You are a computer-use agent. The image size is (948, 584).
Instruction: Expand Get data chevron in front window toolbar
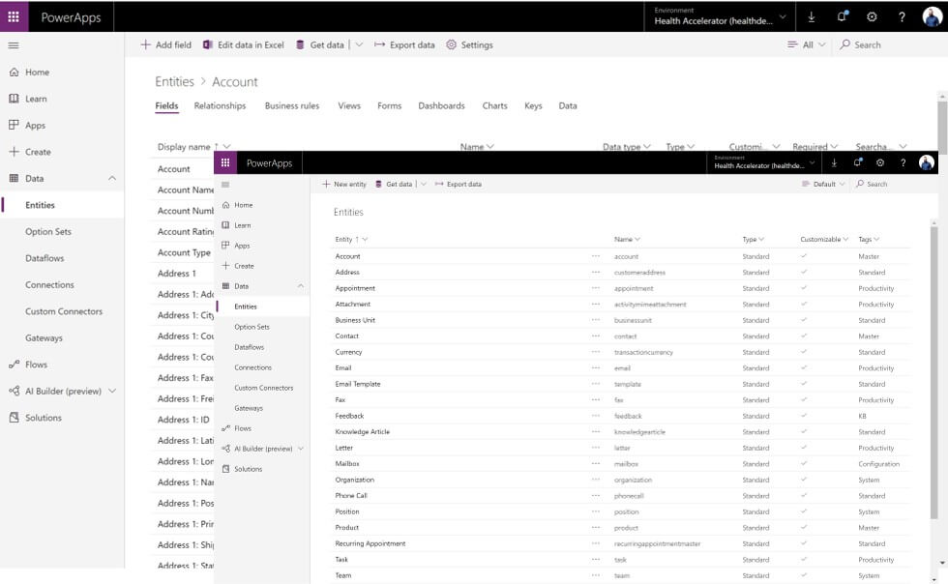click(424, 185)
